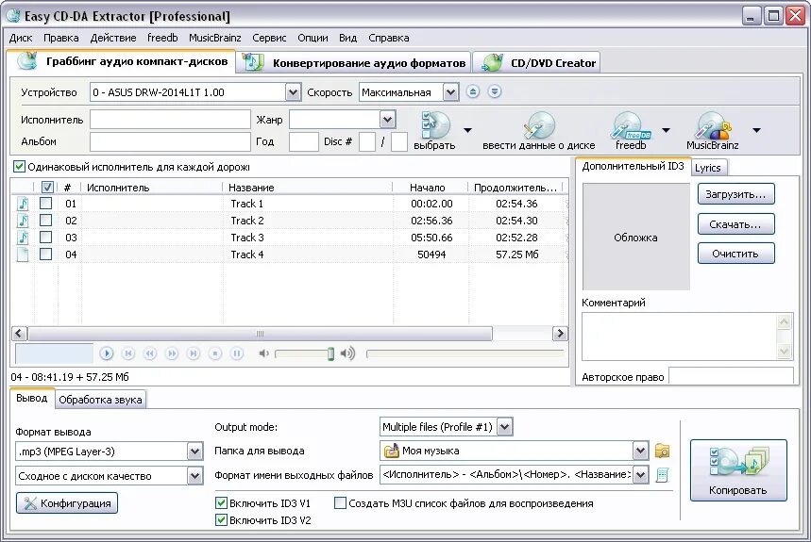This screenshot has width=811, height=542.
Task: Click the playback position seek bar
Action: [465, 353]
